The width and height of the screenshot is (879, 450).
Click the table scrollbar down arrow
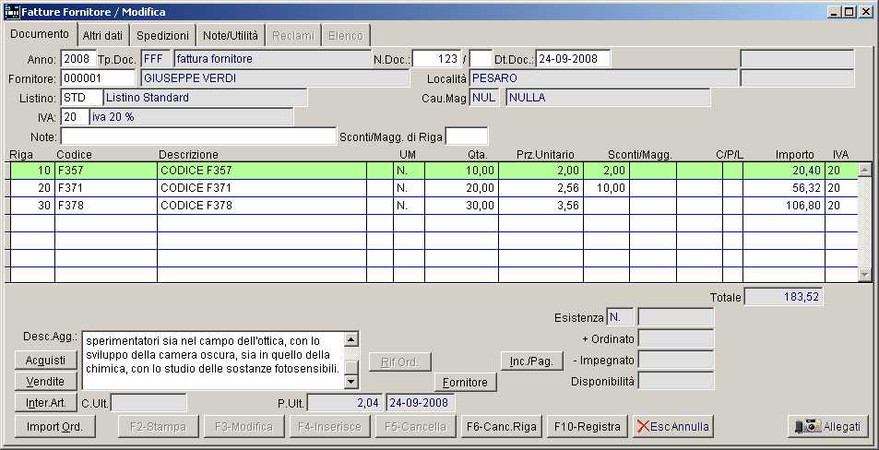(865, 275)
